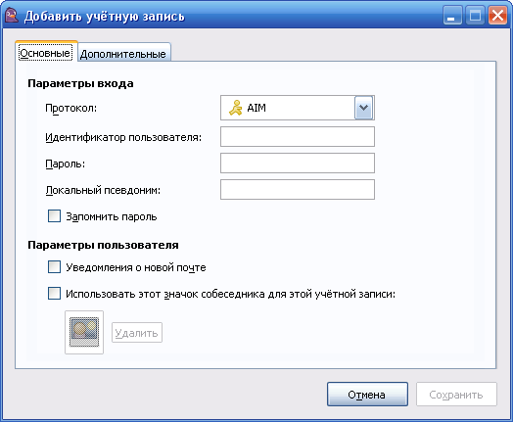The width and height of the screenshot is (513, 422).
Task: Open the protocol dropdown arrow
Action: tap(363, 108)
